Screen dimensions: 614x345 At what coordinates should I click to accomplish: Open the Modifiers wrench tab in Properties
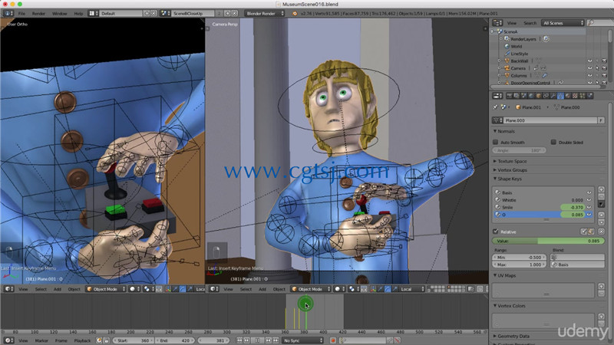coord(553,95)
